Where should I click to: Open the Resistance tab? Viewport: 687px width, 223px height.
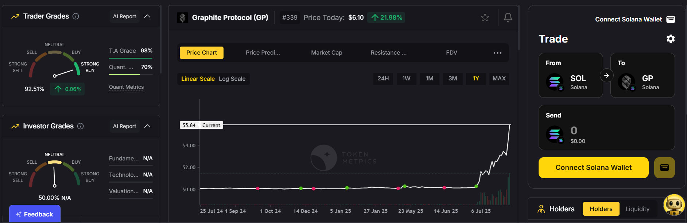click(x=389, y=53)
